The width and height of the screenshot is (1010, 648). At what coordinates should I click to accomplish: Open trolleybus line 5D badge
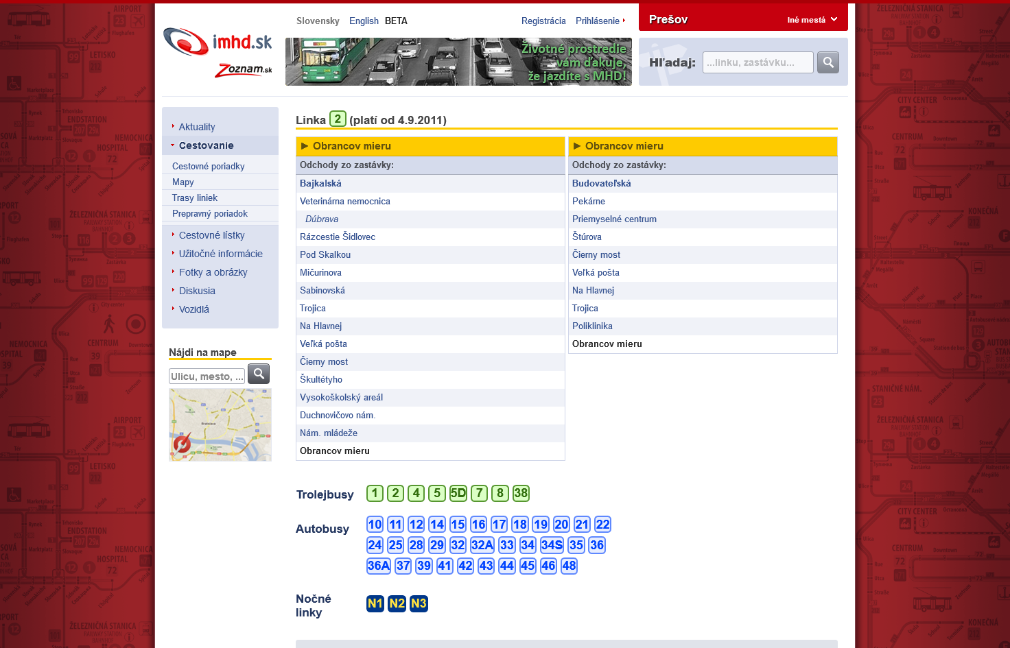point(458,493)
